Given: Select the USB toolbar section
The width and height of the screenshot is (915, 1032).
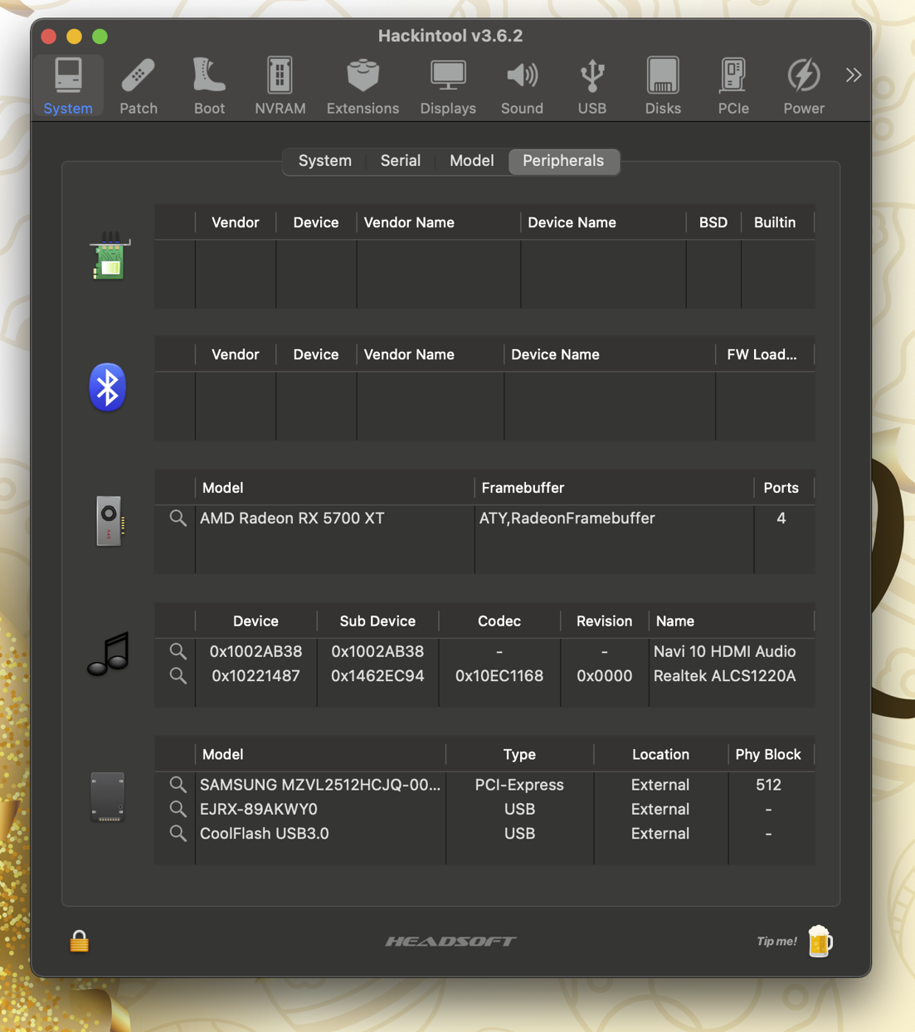Looking at the screenshot, I should click(x=592, y=86).
